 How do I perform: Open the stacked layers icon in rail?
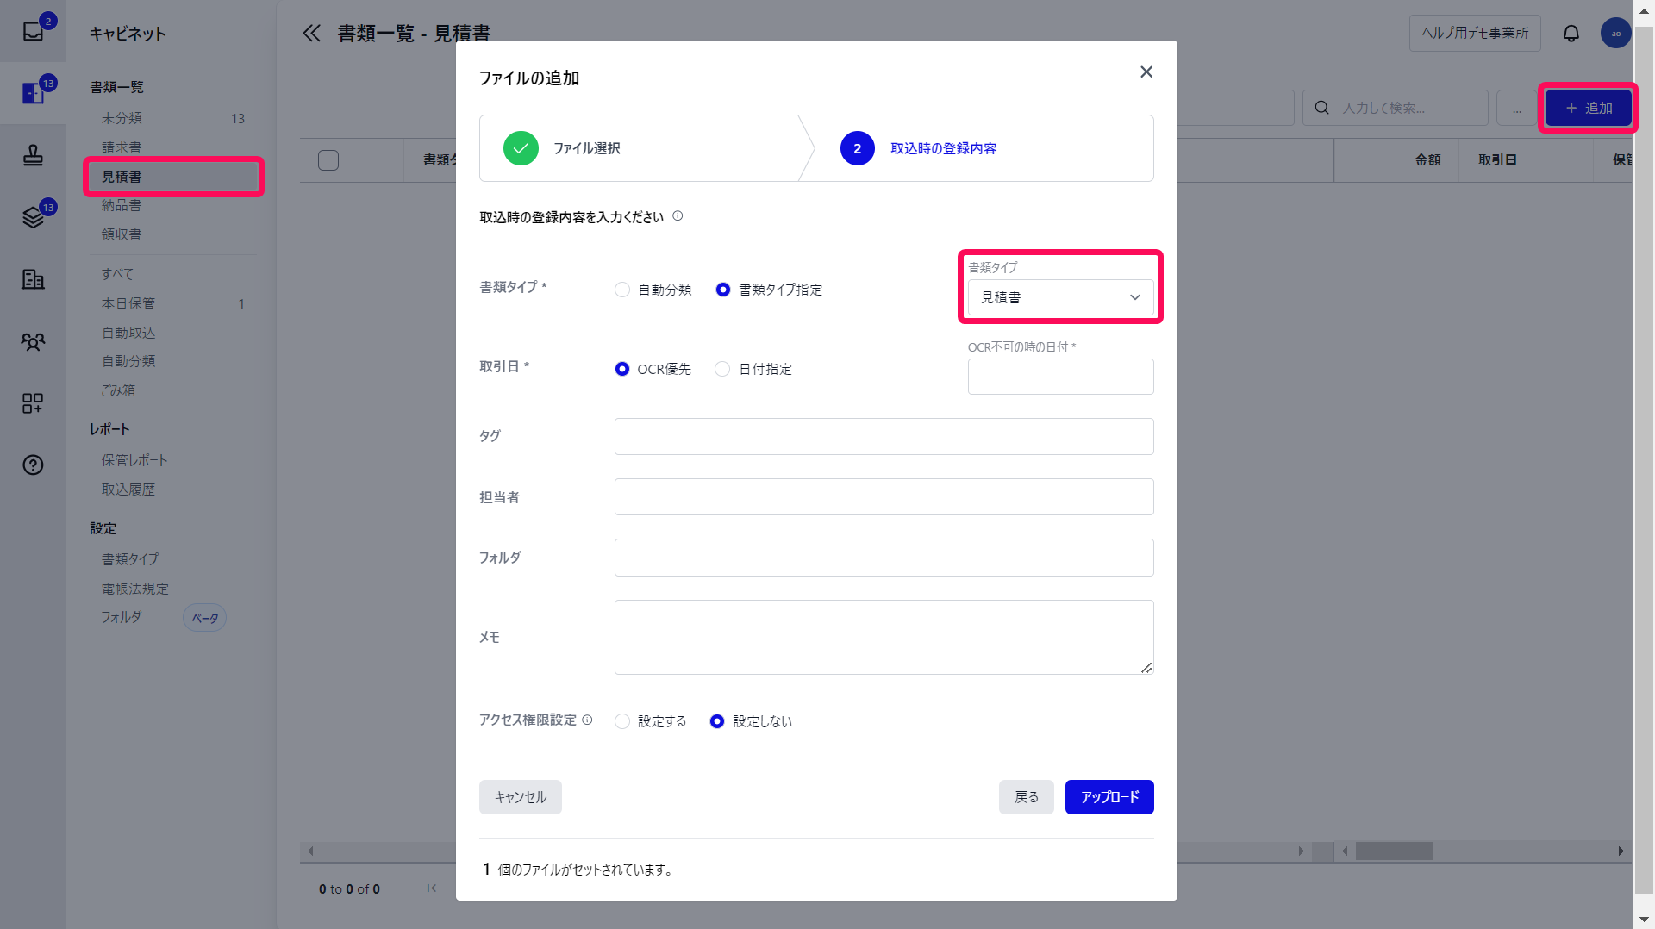click(33, 217)
